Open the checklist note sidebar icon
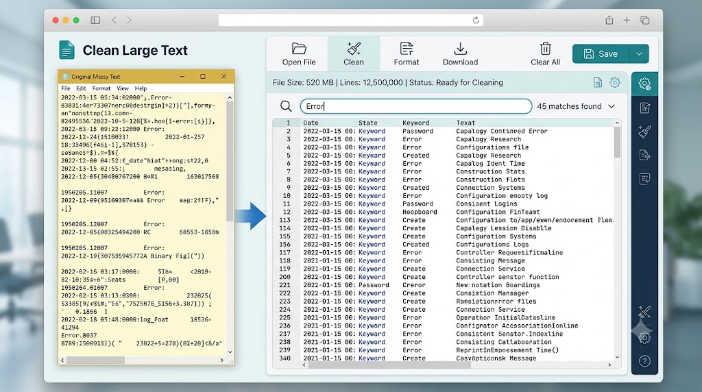 pos(644,179)
